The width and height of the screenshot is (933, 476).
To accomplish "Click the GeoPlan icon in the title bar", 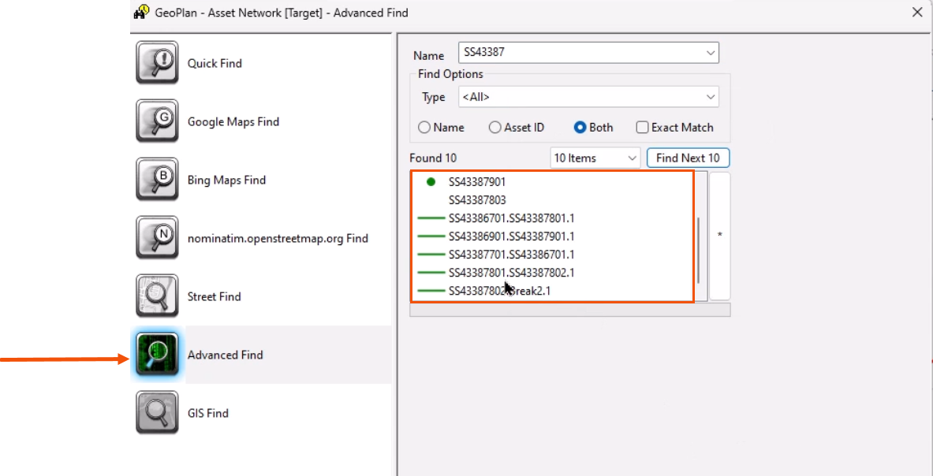I will (141, 13).
